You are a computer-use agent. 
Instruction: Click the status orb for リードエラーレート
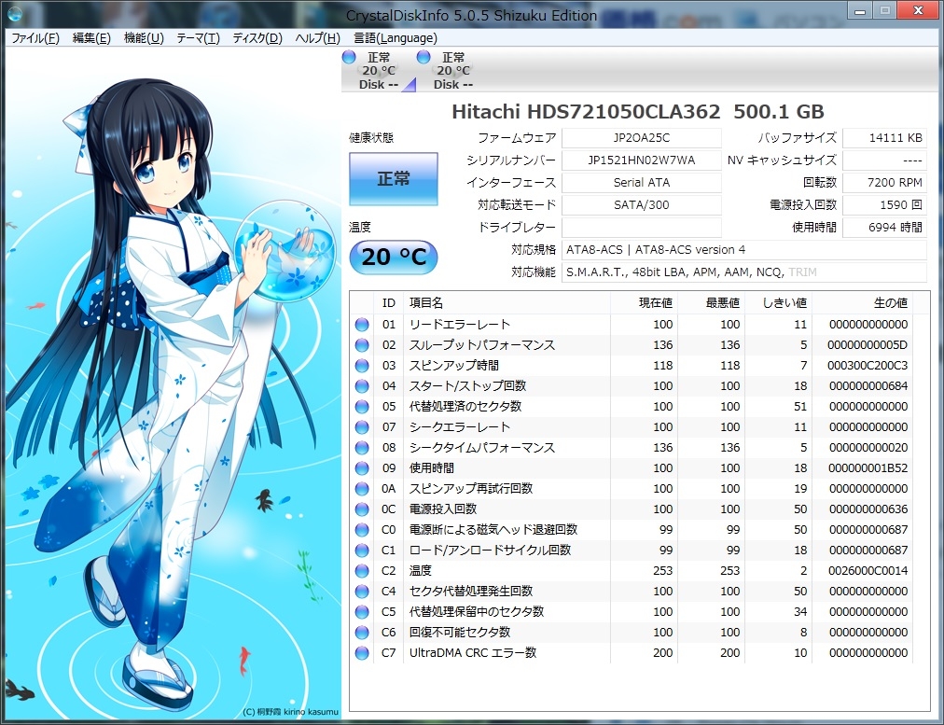[362, 325]
